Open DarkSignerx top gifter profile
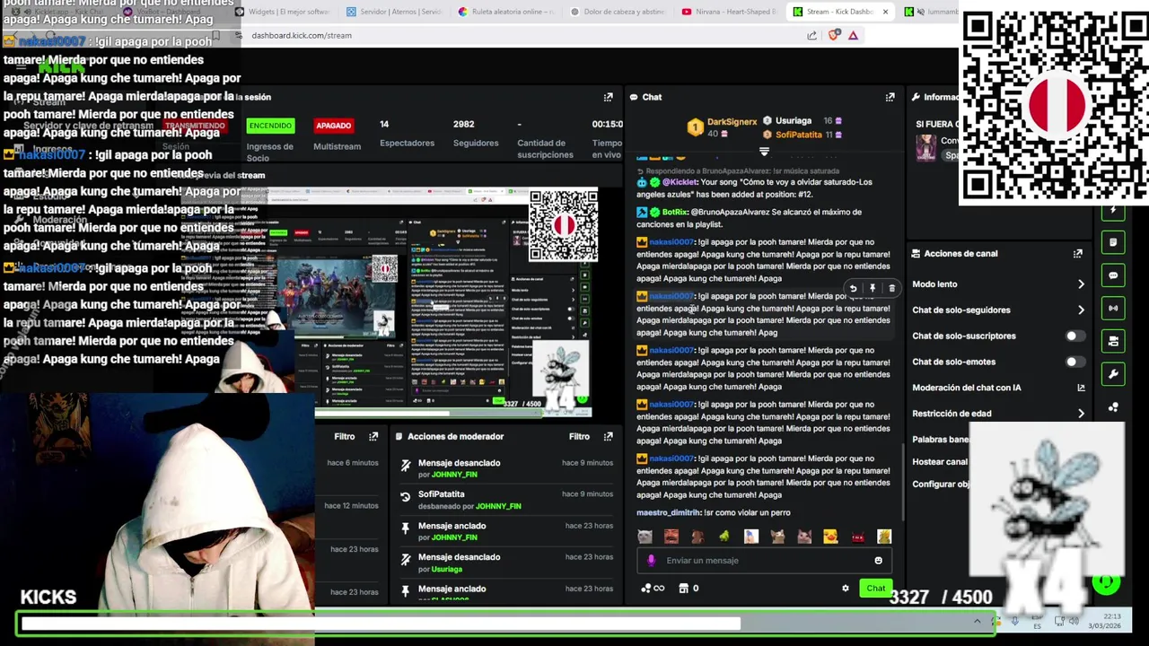 click(x=732, y=122)
